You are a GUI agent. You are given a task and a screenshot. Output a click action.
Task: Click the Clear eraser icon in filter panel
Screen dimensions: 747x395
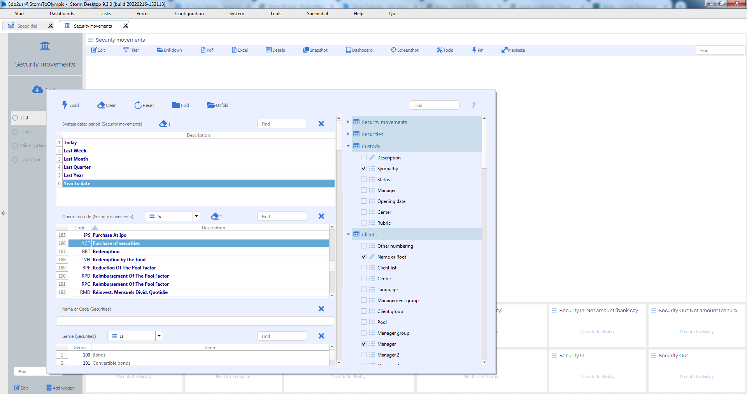click(101, 105)
